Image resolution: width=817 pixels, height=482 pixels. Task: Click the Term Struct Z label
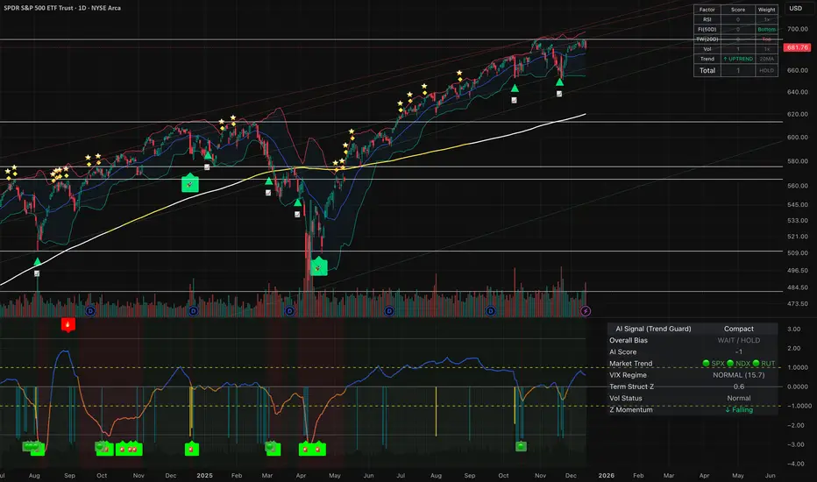point(631,386)
